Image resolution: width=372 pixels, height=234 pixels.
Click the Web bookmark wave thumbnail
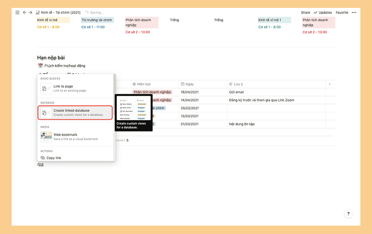[46, 137]
